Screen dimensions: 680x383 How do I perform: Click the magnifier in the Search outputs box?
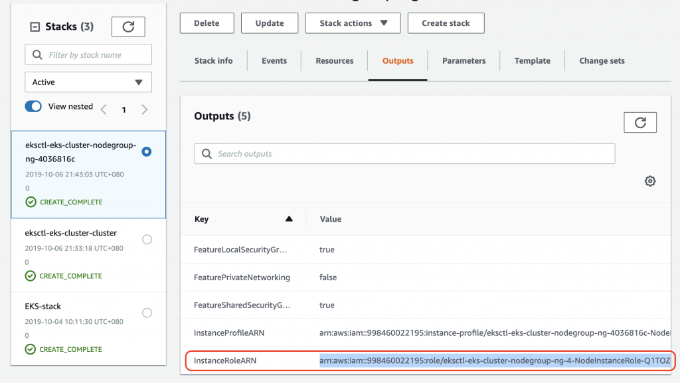[x=207, y=154]
